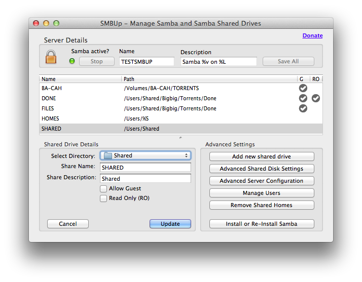
Task: Toggle the guest checkmark for FILES row
Action: pos(303,108)
